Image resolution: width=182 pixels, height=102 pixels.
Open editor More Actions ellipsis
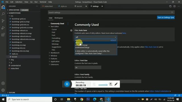(179, 6)
